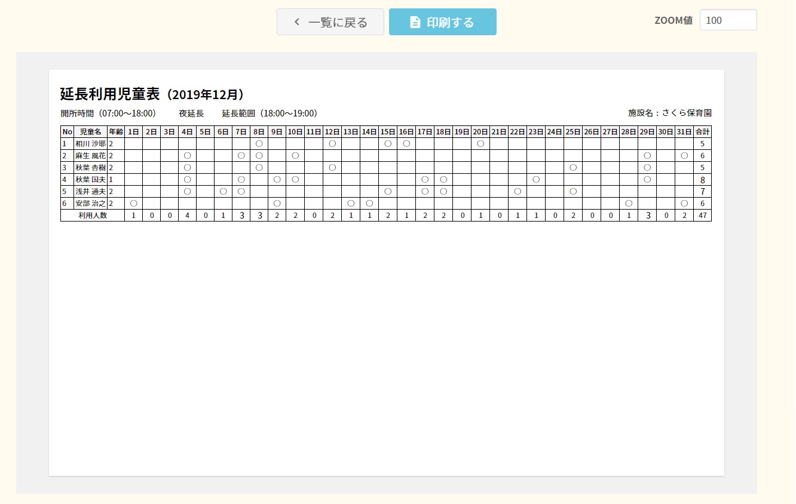Viewport: 796px width, 504px height.
Task: Click the circle for 相川 沙耶 on 12日
Action: [332, 144]
